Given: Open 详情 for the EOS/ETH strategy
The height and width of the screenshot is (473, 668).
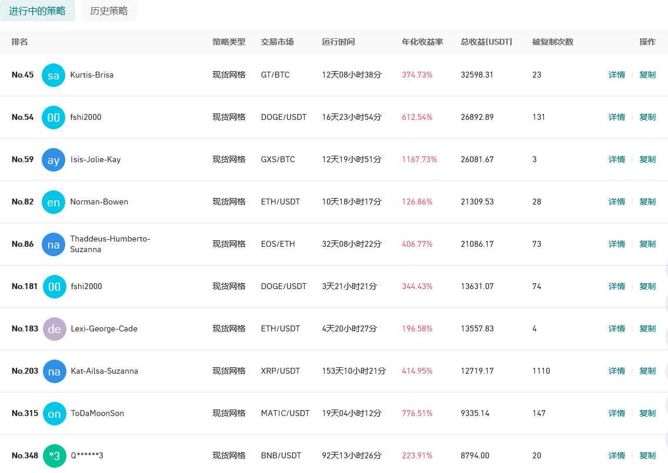Looking at the screenshot, I should pos(616,244).
